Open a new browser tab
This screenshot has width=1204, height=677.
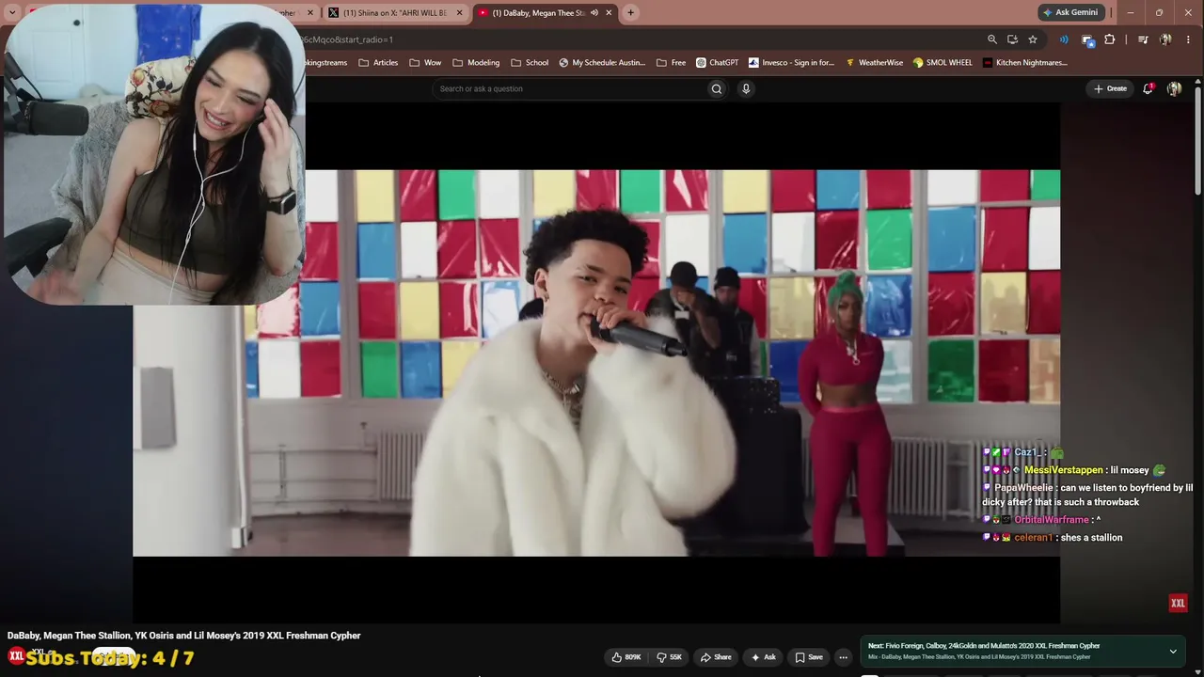coord(630,12)
